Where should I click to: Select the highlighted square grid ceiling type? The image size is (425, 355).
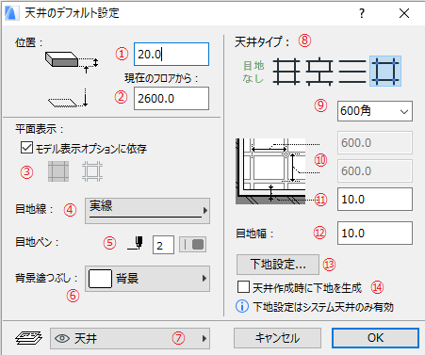pyautogui.click(x=385, y=72)
